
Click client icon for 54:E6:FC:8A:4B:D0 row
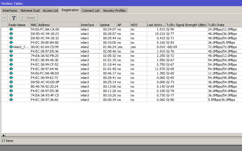tap(11, 73)
